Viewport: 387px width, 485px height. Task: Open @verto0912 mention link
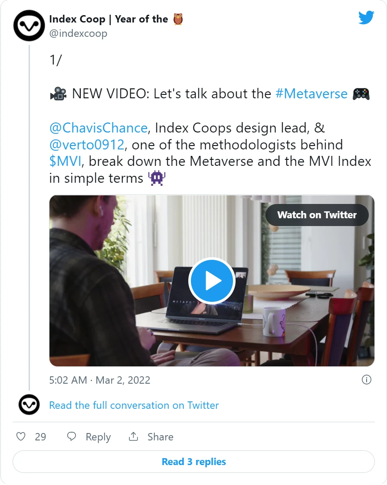87,145
